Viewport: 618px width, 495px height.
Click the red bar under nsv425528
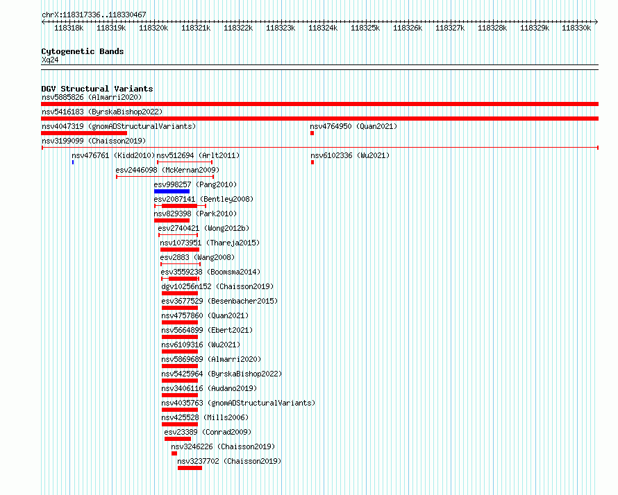tap(179, 424)
